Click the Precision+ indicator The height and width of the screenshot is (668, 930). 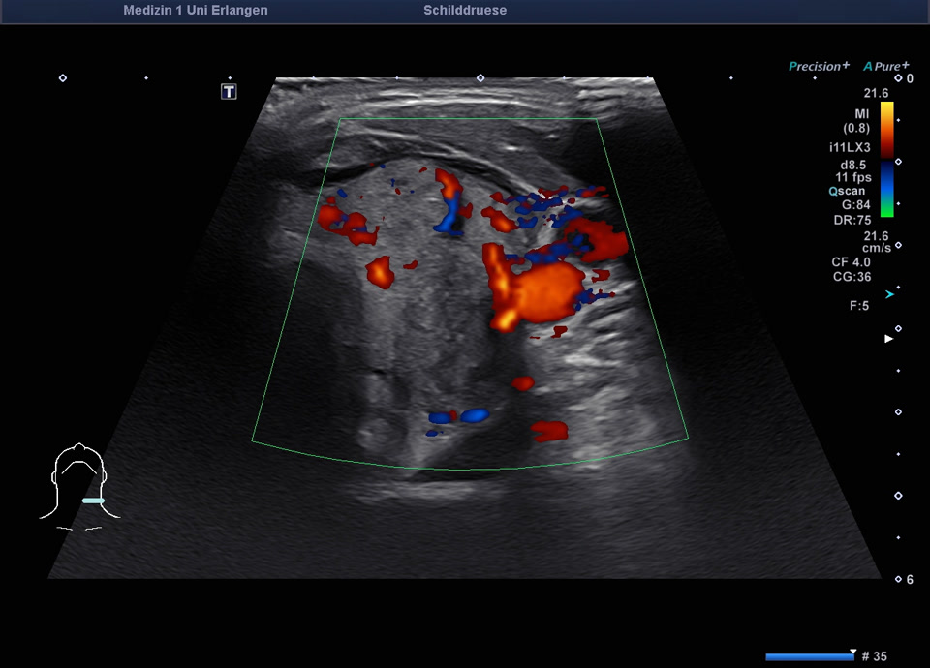(x=819, y=66)
